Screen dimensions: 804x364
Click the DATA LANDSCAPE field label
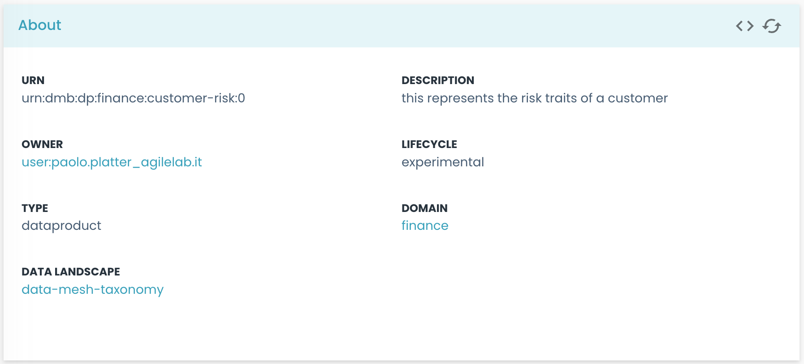coord(70,272)
